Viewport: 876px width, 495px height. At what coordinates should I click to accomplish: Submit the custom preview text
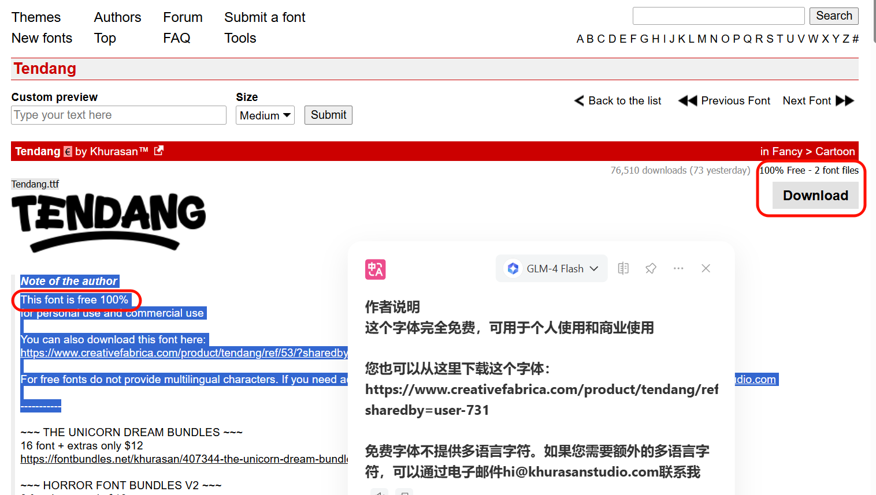[328, 115]
